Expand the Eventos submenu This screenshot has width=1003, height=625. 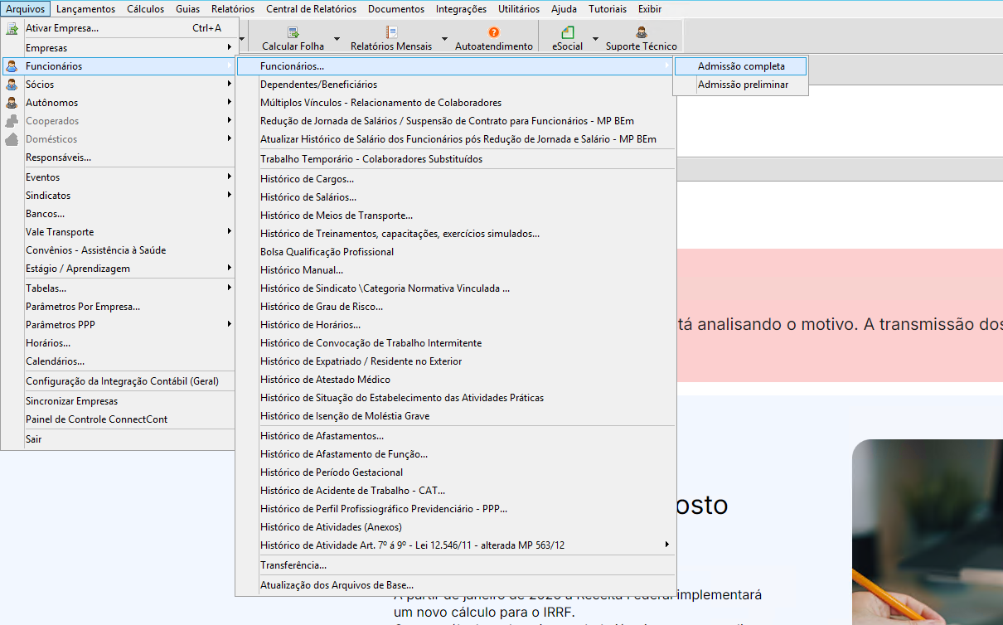pos(230,177)
